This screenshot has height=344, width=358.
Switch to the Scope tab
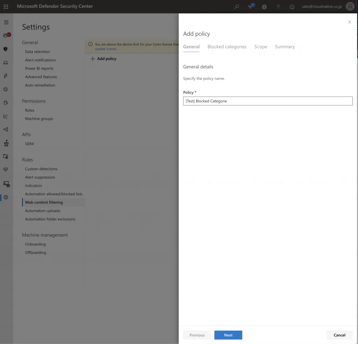click(x=261, y=47)
